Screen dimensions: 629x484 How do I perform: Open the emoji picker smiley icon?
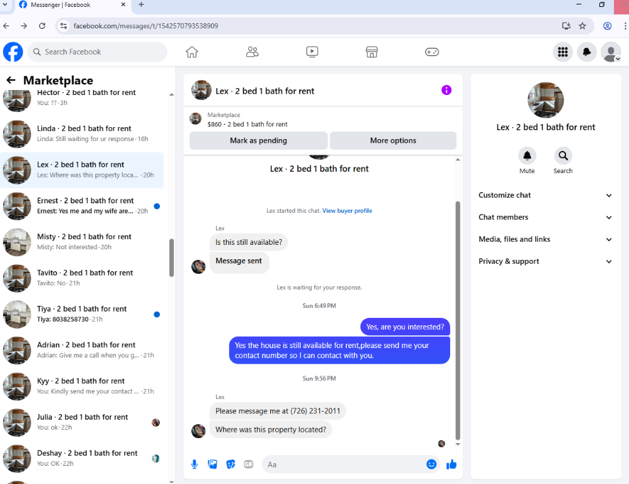point(431,464)
